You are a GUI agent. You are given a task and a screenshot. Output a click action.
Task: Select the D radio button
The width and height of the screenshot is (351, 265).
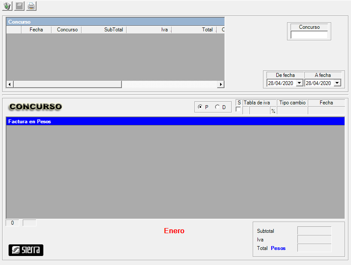(218, 107)
